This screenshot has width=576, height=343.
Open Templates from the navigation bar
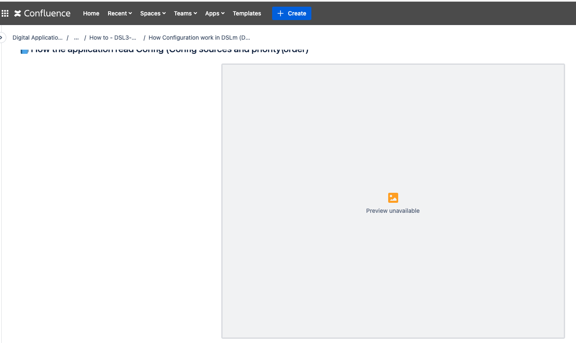247,13
